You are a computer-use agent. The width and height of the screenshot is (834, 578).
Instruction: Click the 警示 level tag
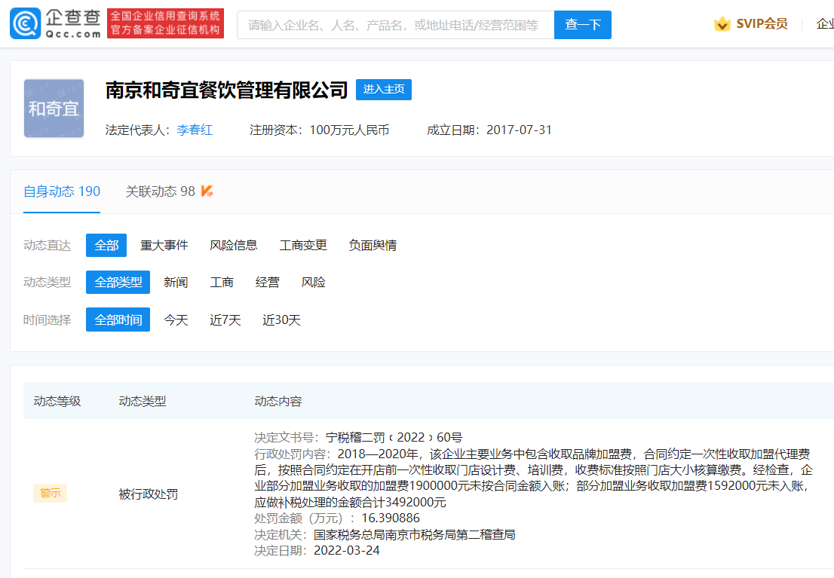point(50,494)
